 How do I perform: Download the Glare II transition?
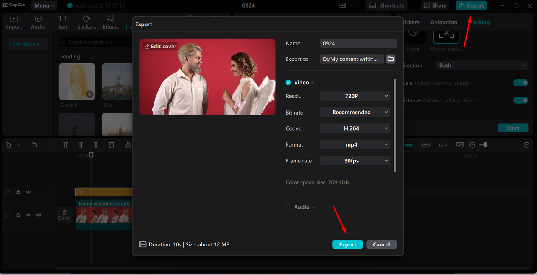[x=89, y=94]
